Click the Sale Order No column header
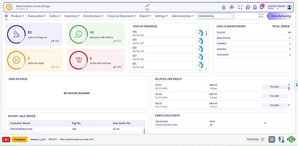The image size is (298, 146). click(122, 123)
